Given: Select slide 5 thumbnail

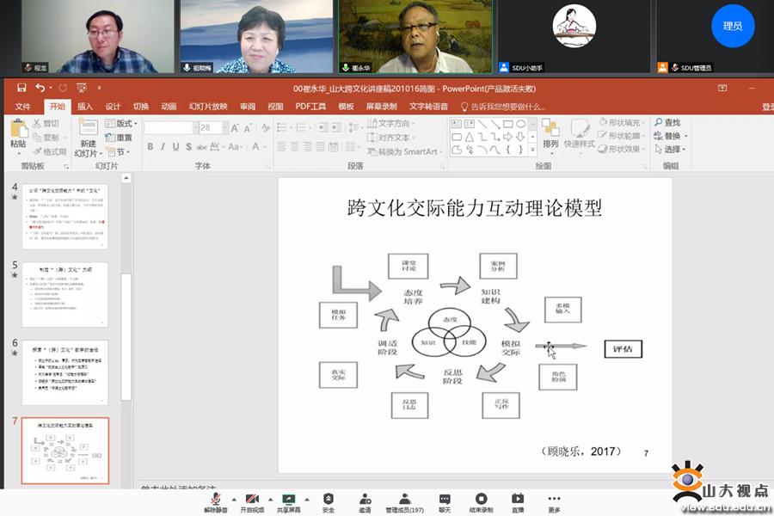Looking at the screenshot, I should coord(65,295).
